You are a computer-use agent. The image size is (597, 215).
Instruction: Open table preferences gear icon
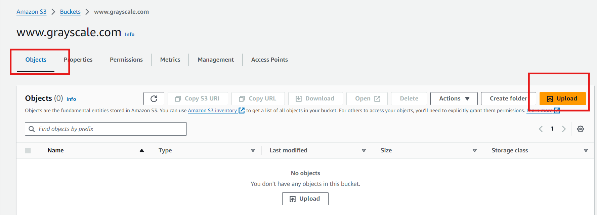(x=580, y=129)
